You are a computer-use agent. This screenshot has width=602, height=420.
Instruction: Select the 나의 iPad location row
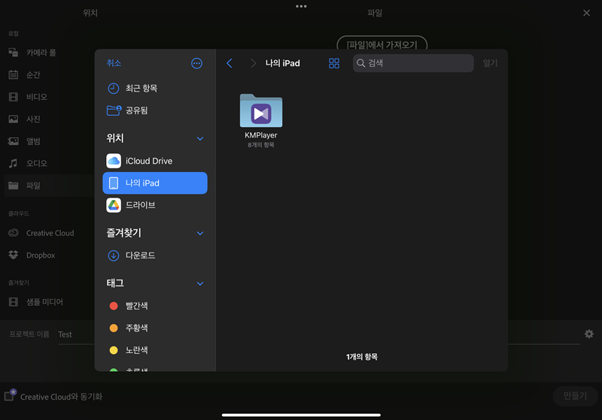point(155,183)
